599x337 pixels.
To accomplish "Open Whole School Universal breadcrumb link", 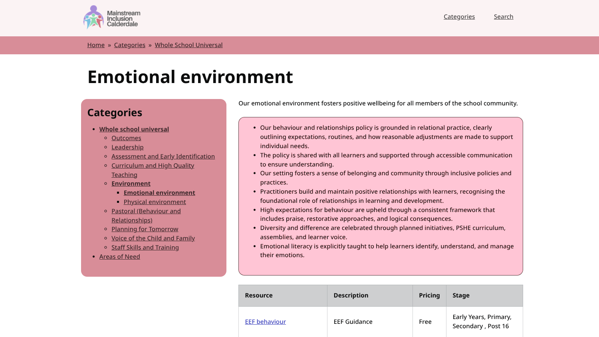I will (188, 45).
